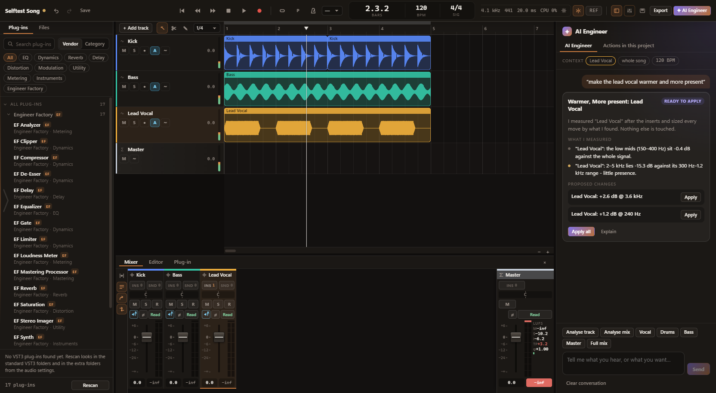Switch to the Files tab
Screen dimensions: 716x393
pyautogui.click(x=44, y=27)
